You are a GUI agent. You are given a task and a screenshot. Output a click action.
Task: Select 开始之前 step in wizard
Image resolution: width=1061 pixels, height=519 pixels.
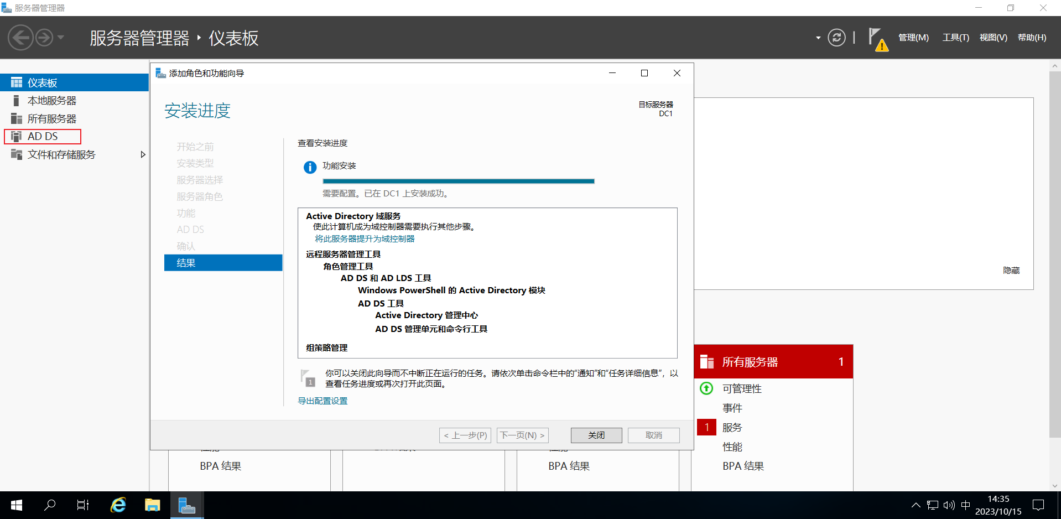coord(195,147)
